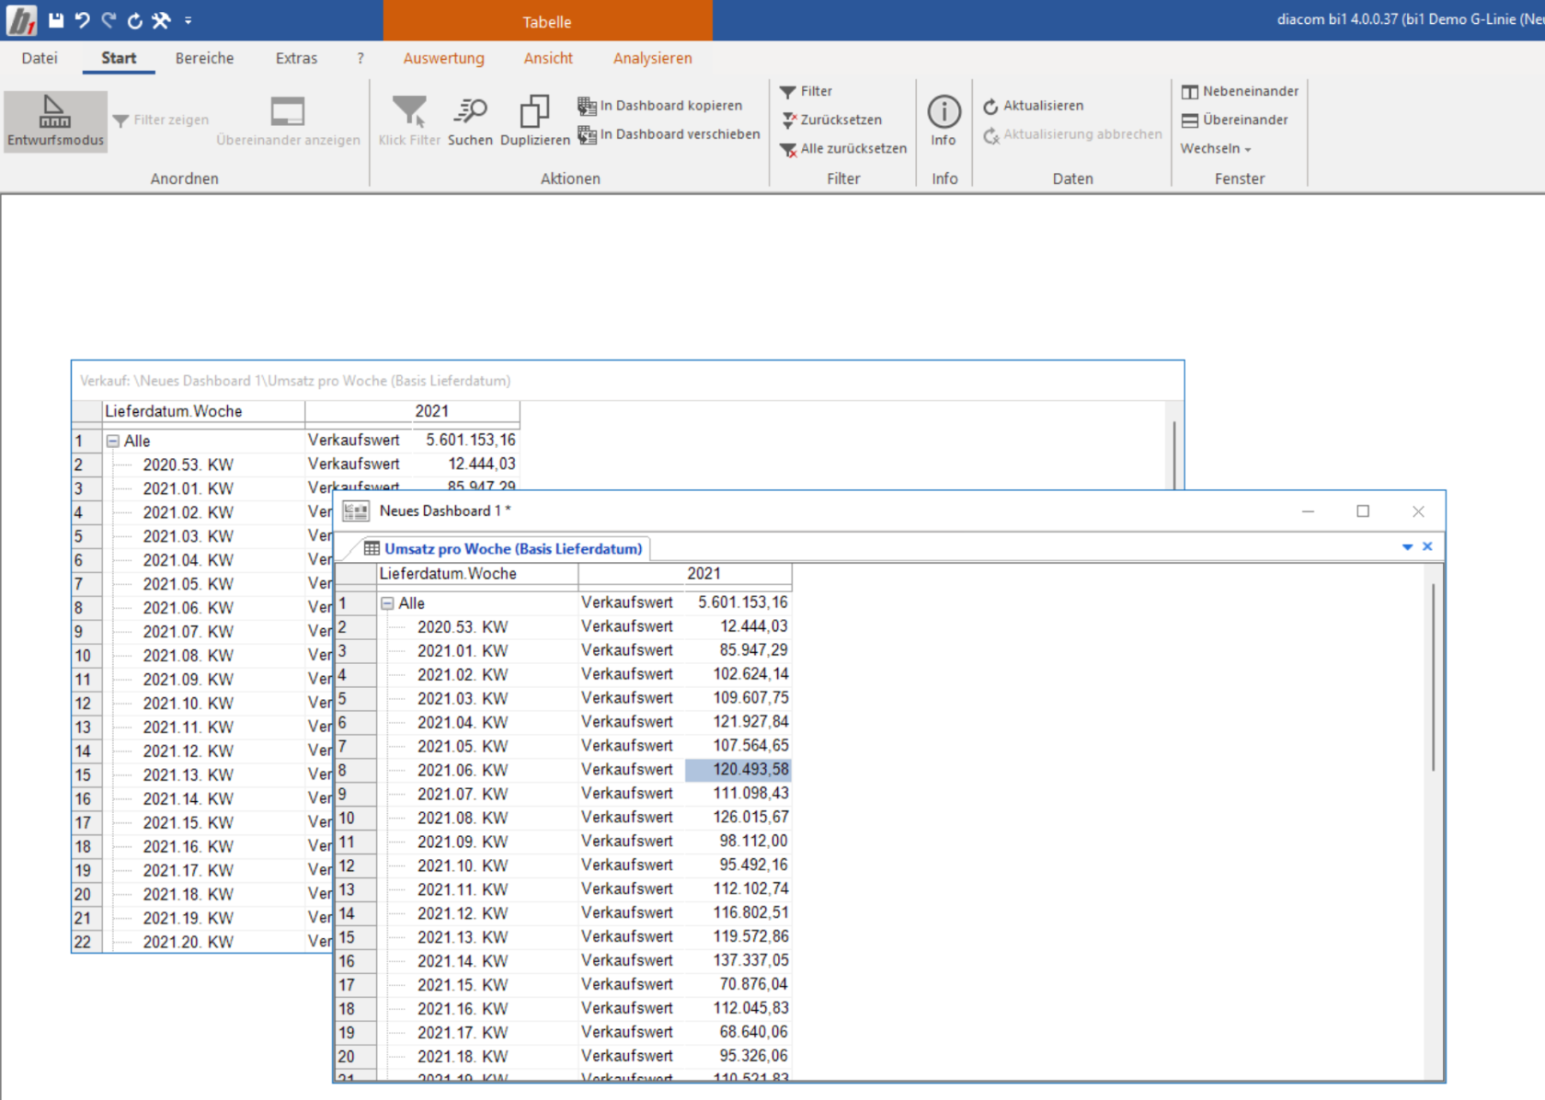Toggle Entwurfsmodus design mode
This screenshot has width=1545, height=1100.
tap(55, 120)
